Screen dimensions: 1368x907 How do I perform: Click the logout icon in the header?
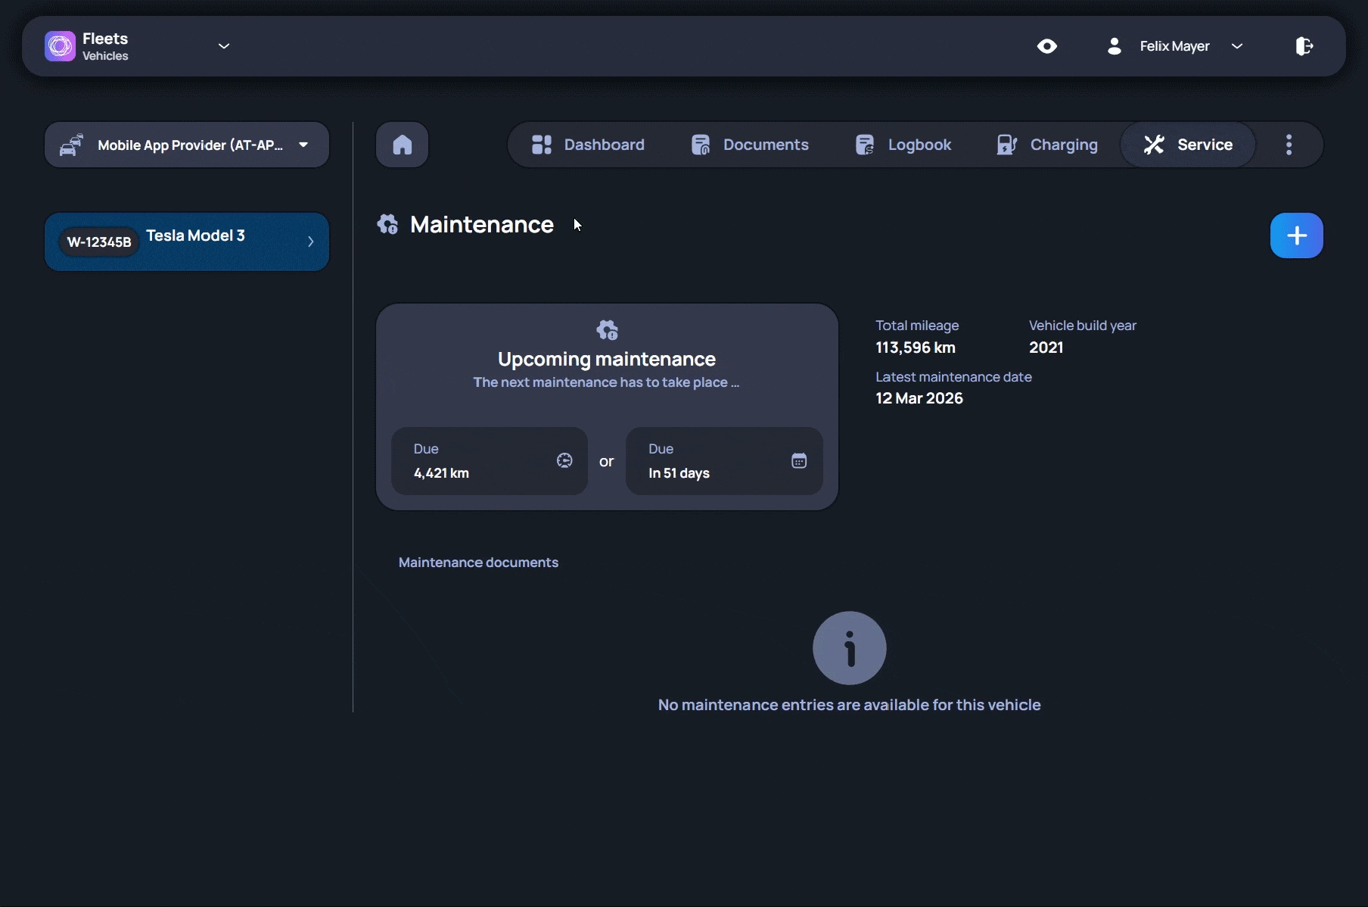click(x=1304, y=46)
